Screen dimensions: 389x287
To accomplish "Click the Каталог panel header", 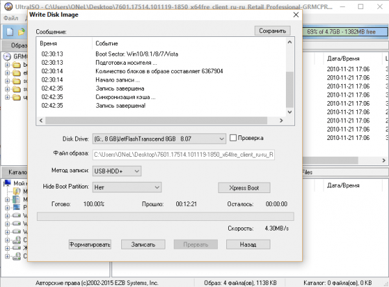I will (14, 172).
